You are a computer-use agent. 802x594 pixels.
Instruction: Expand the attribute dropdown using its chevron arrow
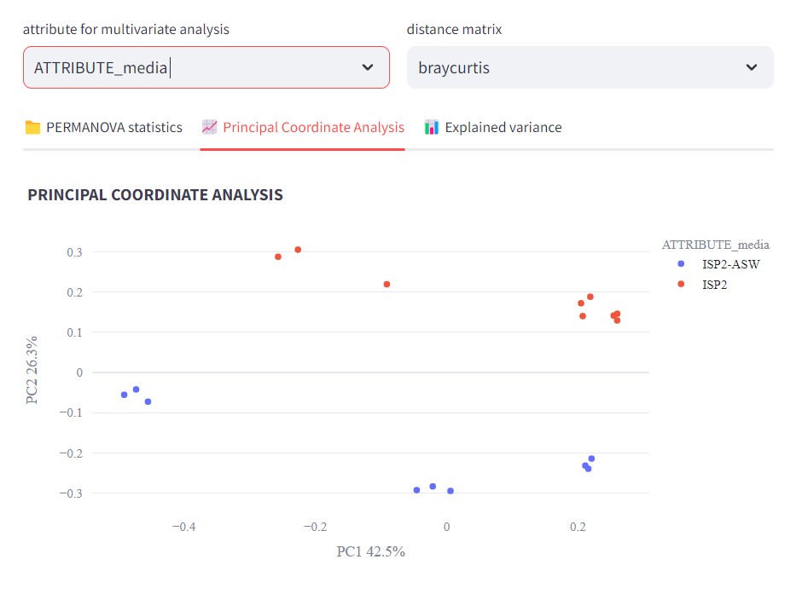pos(368,67)
